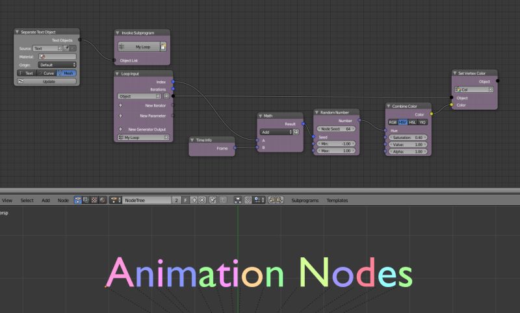520x313 pixels.
Task: Select Text output type
Action: (x=27, y=73)
